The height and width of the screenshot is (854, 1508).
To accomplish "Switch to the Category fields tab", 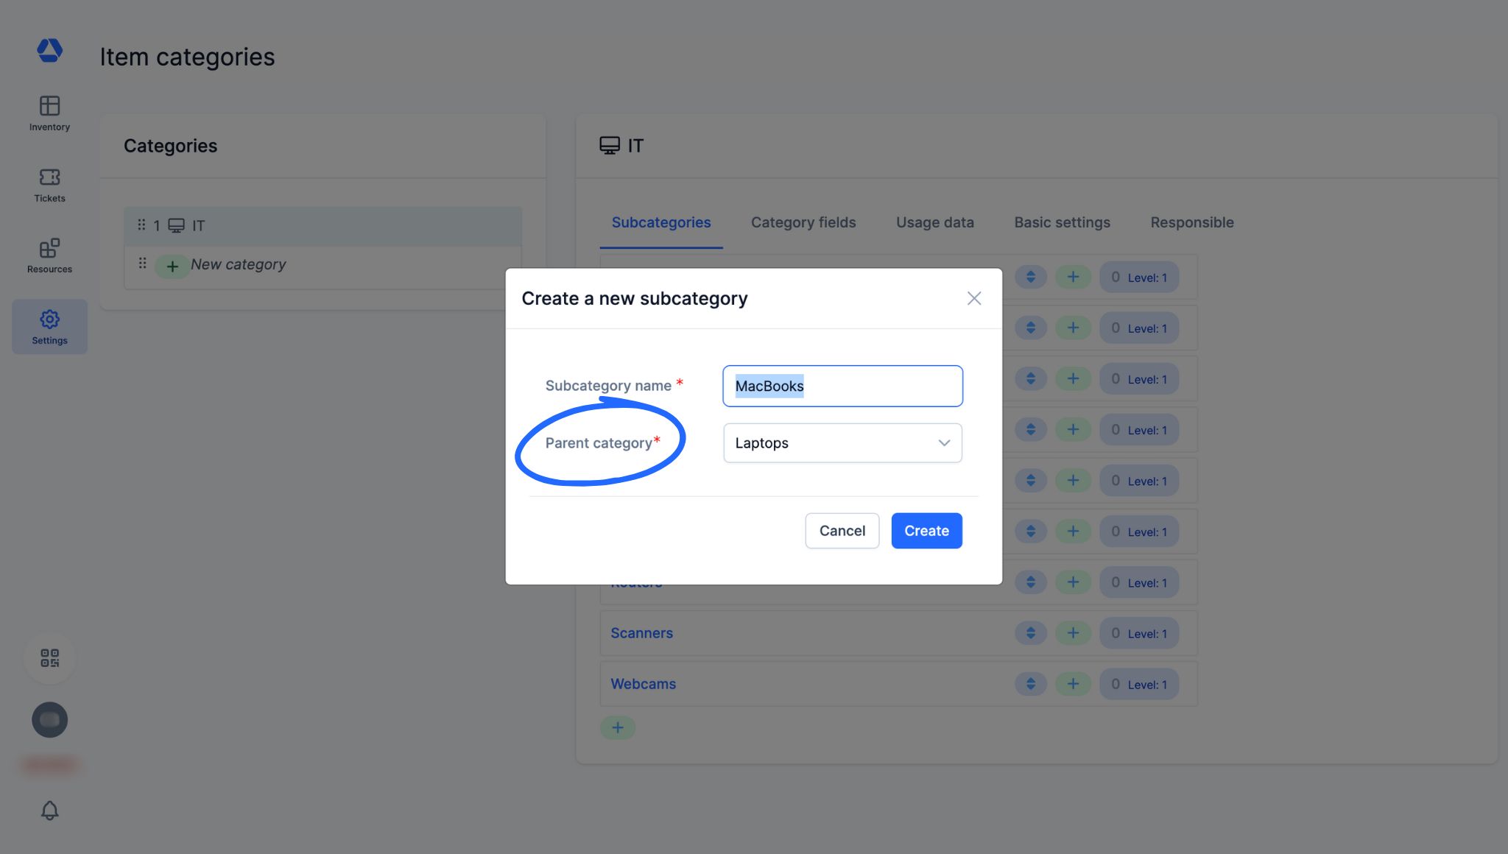I will click(803, 222).
